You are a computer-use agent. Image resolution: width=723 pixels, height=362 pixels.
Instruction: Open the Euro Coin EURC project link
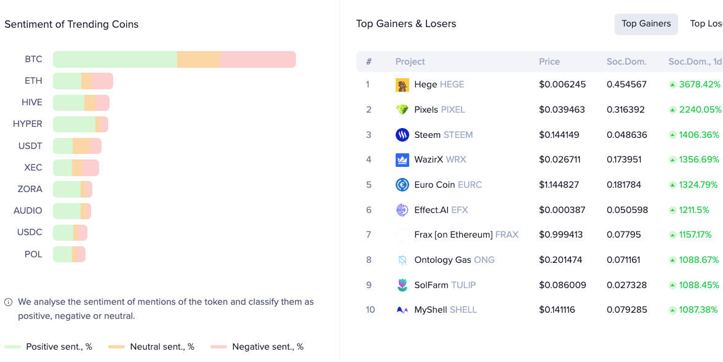click(448, 185)
